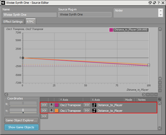Click into the Notes text box
The height and width of the screenshot is (135, 166).
point(136,13)
